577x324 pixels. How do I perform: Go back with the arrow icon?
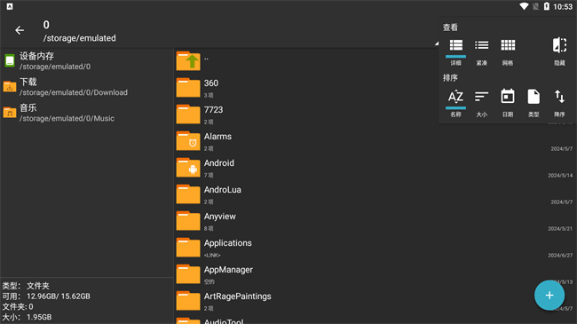pos(20,30)
